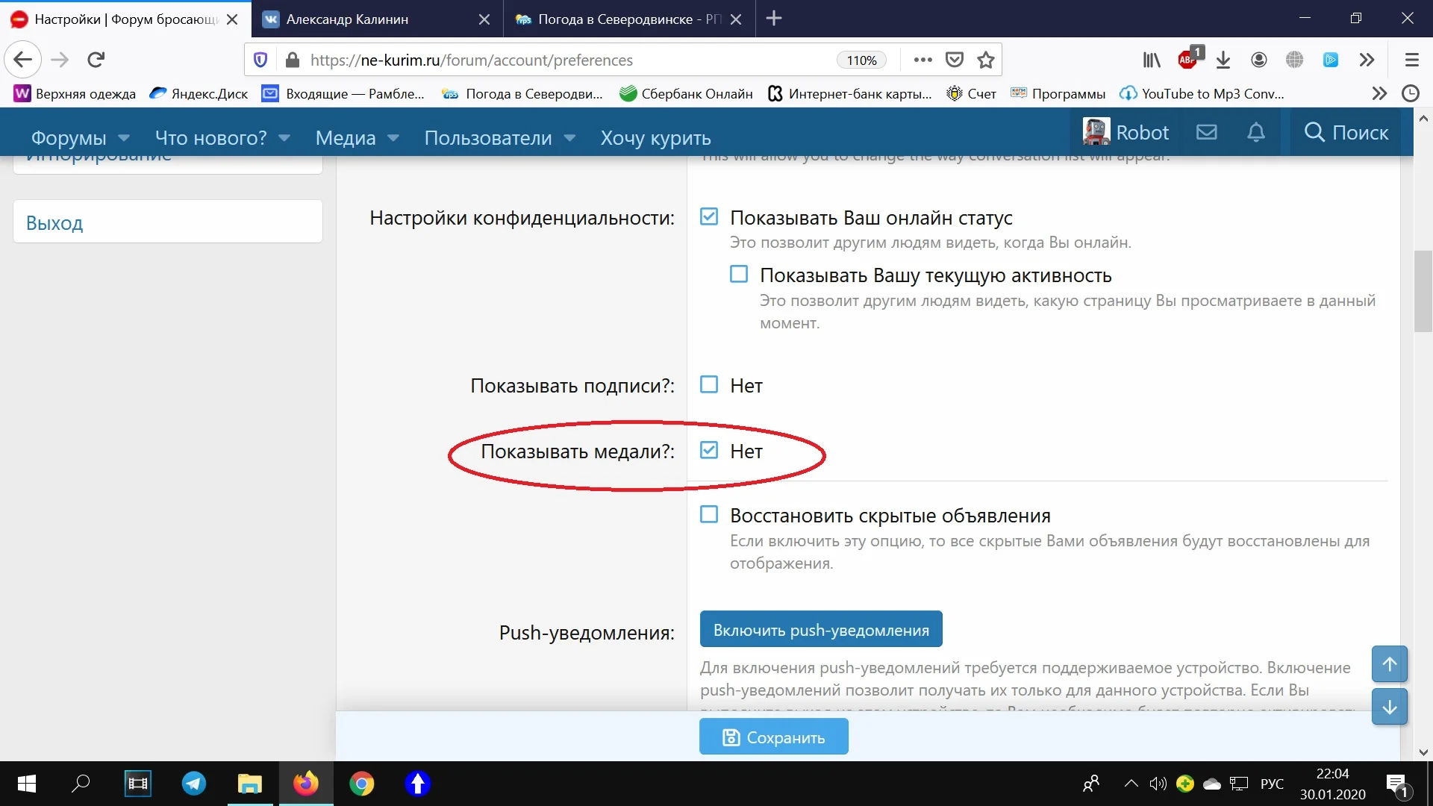The height and width of the screenshot is (806, 1433).
Task: Click the Сохранить button
Action: [773, 737]
